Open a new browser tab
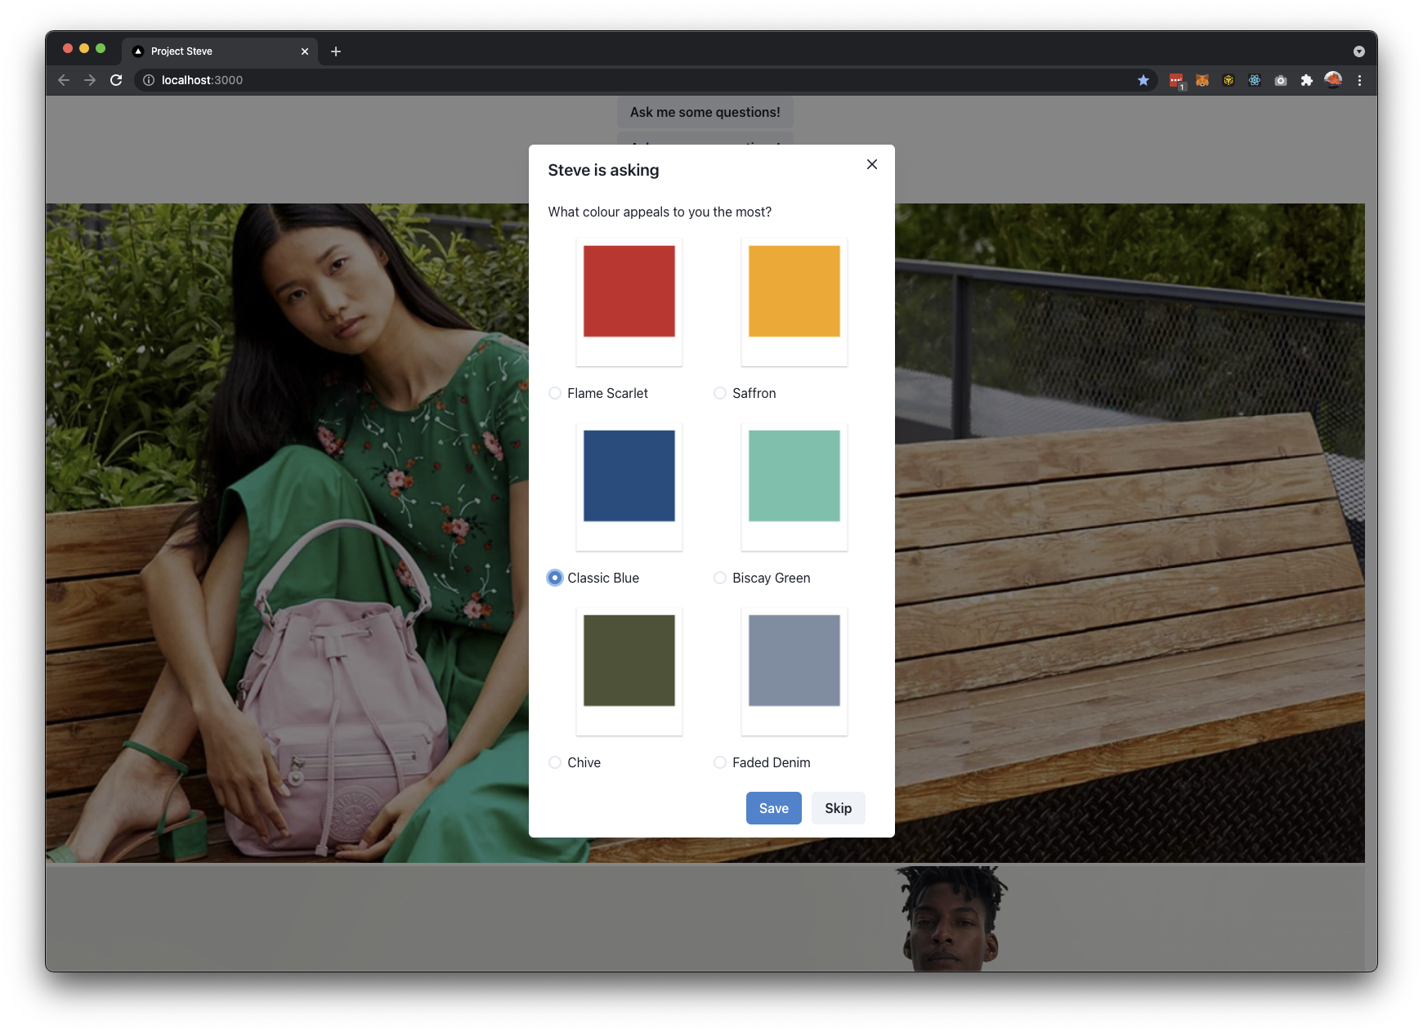Image resolution: width=1423 pixels, height=1032 pixels. point(336,51)
